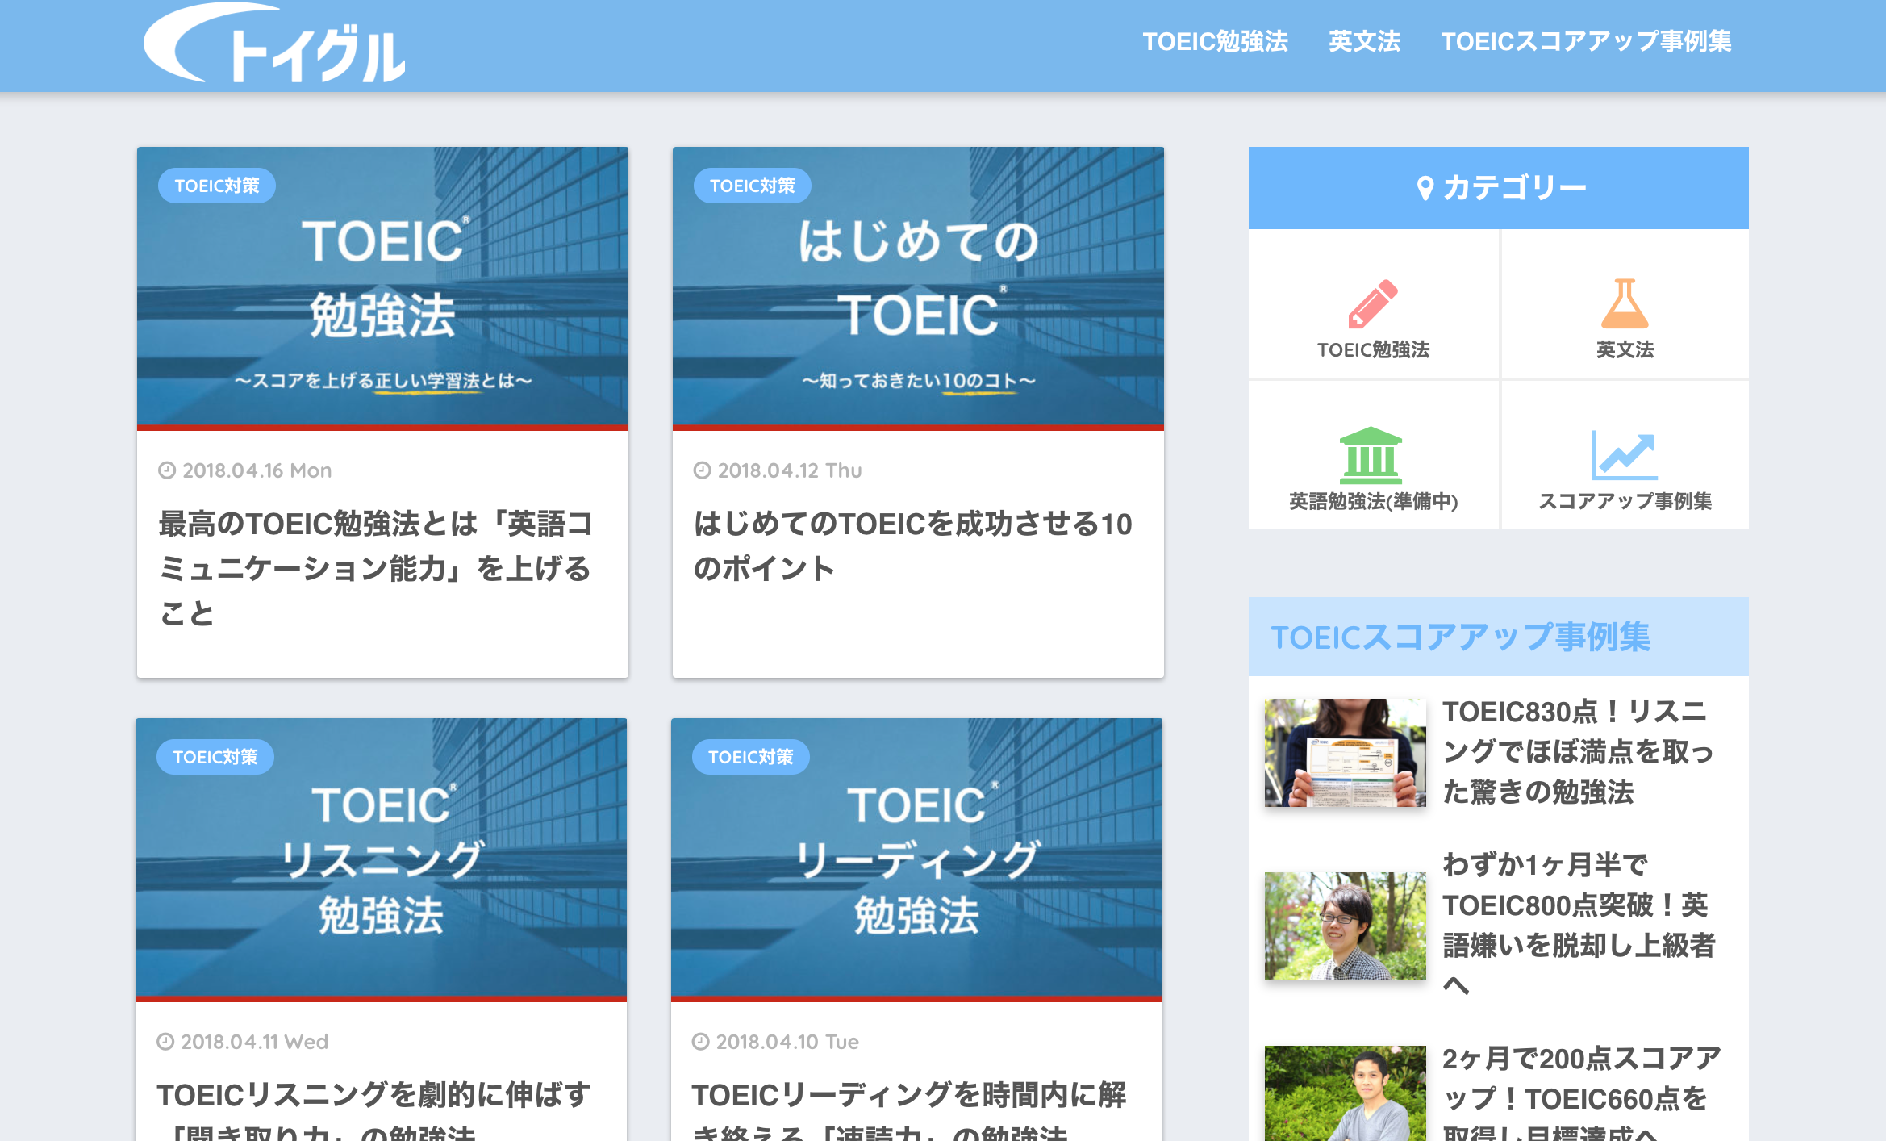Open the TOEICリーディング勉強法 article thumbnail

(x=916, y=859)
